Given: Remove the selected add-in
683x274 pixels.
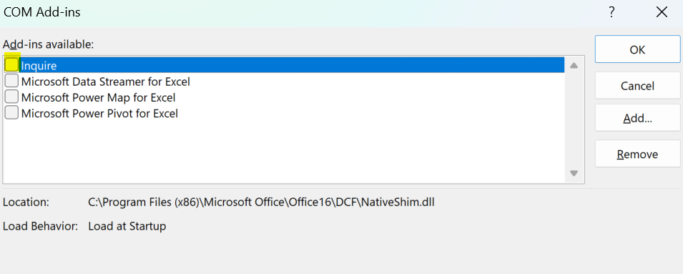Looking at the screenshot, I should coord(637,154).
